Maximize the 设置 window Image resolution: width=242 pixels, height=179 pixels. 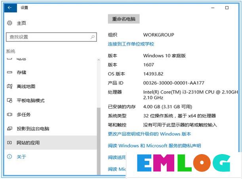click(x=227, y=8)
